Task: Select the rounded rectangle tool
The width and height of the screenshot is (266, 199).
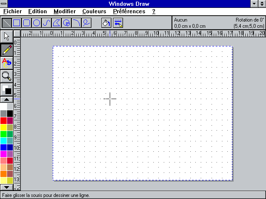Action: click(27, 23)
